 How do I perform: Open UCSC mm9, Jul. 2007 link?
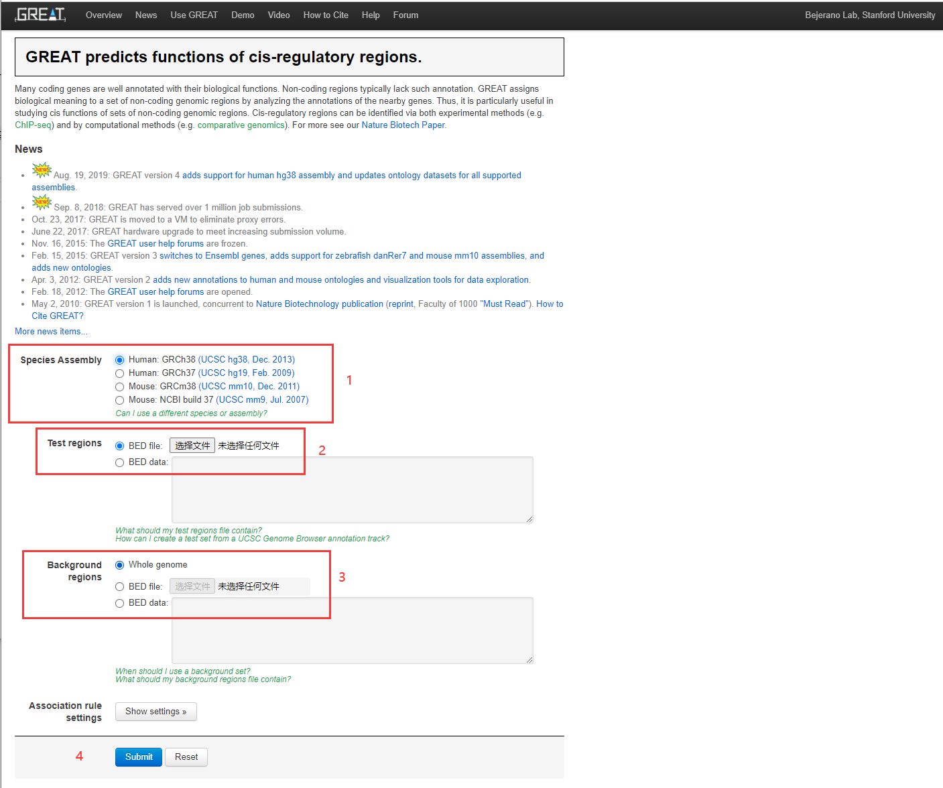tap(262, 400)
